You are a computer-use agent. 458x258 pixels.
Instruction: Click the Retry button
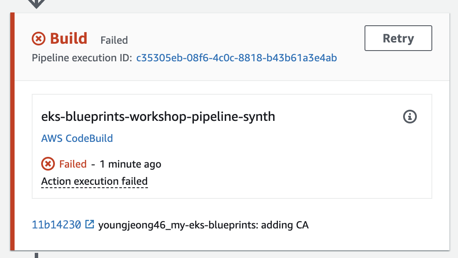(398, 39)
